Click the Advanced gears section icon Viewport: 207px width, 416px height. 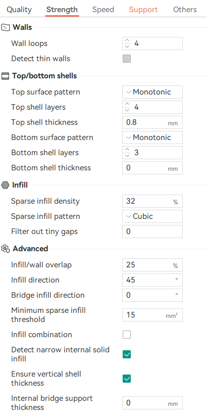coord(5,249)
